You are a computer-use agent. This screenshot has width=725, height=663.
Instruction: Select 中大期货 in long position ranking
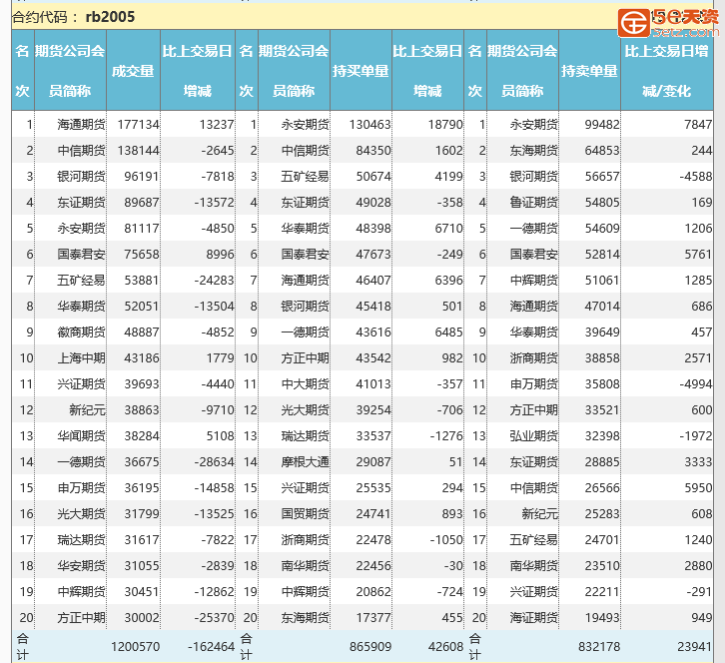click(306, 383)
